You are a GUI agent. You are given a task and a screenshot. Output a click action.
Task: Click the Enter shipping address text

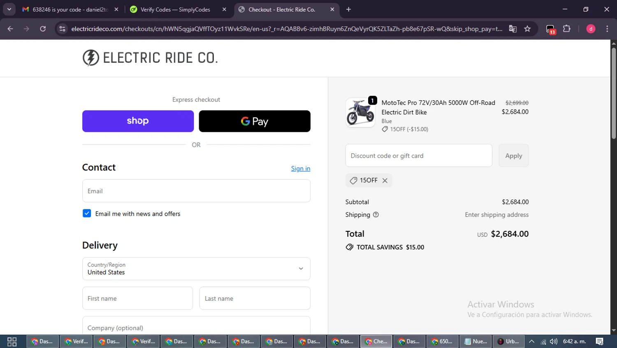[x=497, y=214]
